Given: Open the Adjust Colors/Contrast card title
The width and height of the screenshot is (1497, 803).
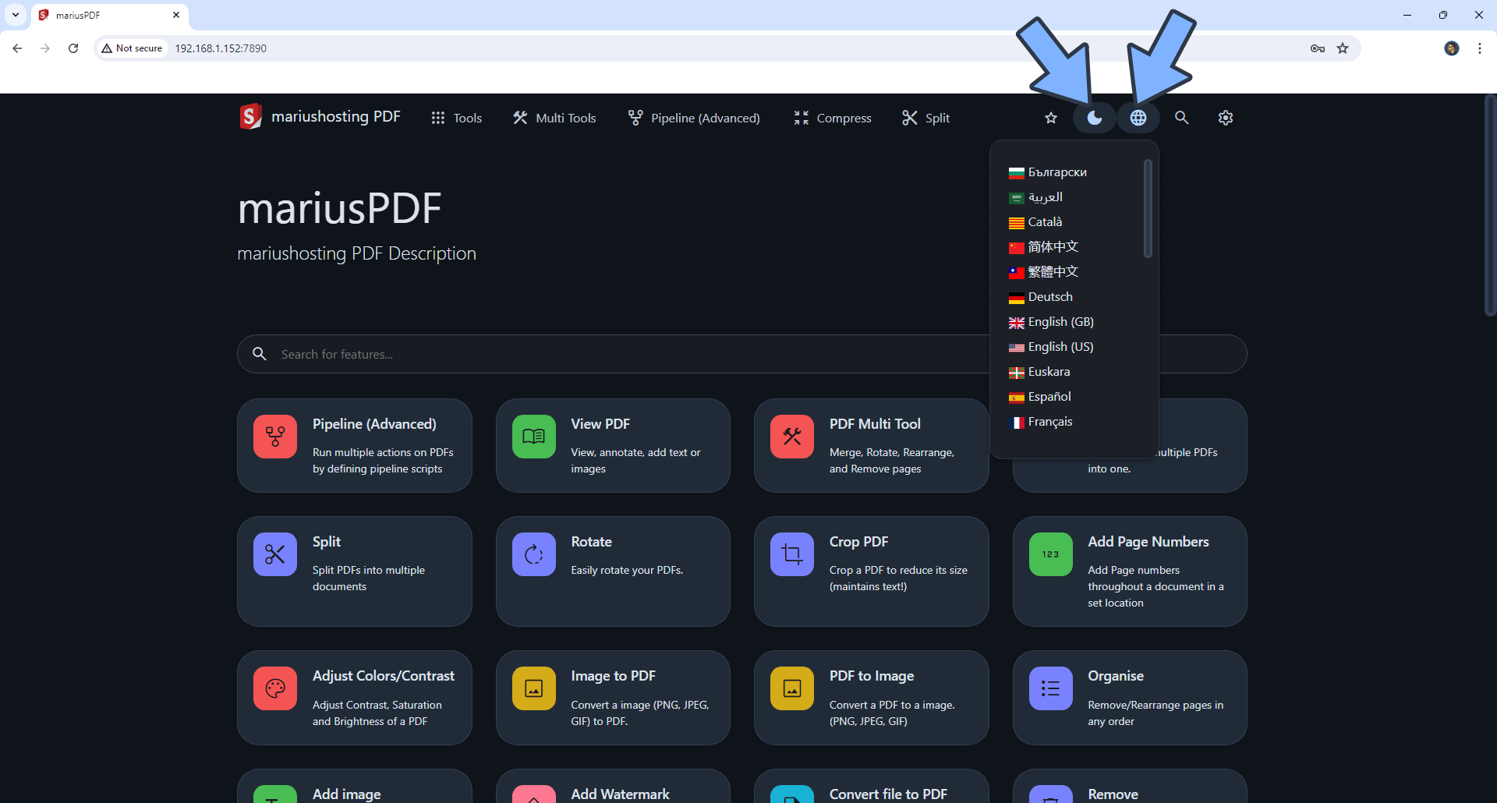Looking at the screenshot, I should coord(384,676).
